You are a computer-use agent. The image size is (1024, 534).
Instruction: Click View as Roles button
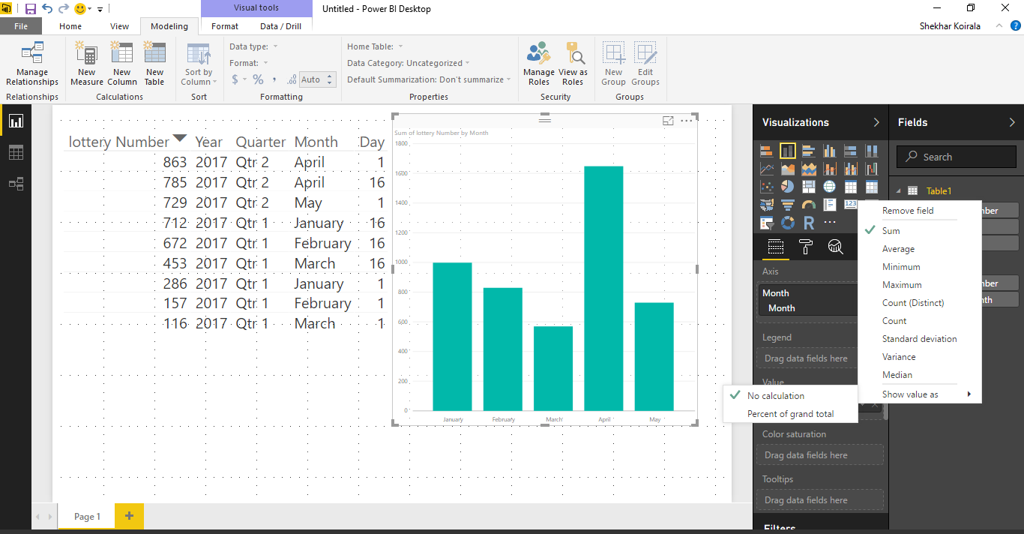click(x=573, y=64)
